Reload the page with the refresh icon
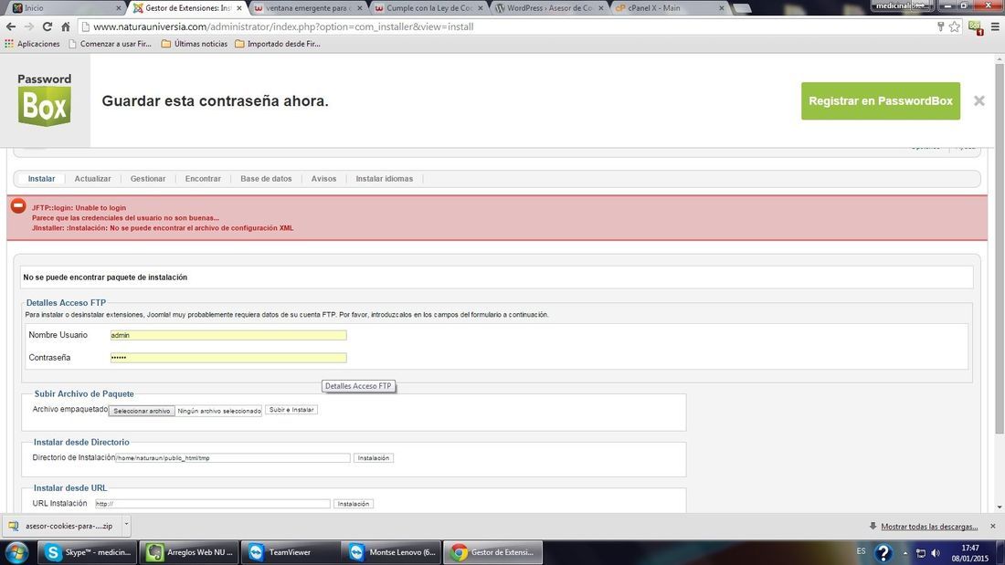 tap(48, 26)
